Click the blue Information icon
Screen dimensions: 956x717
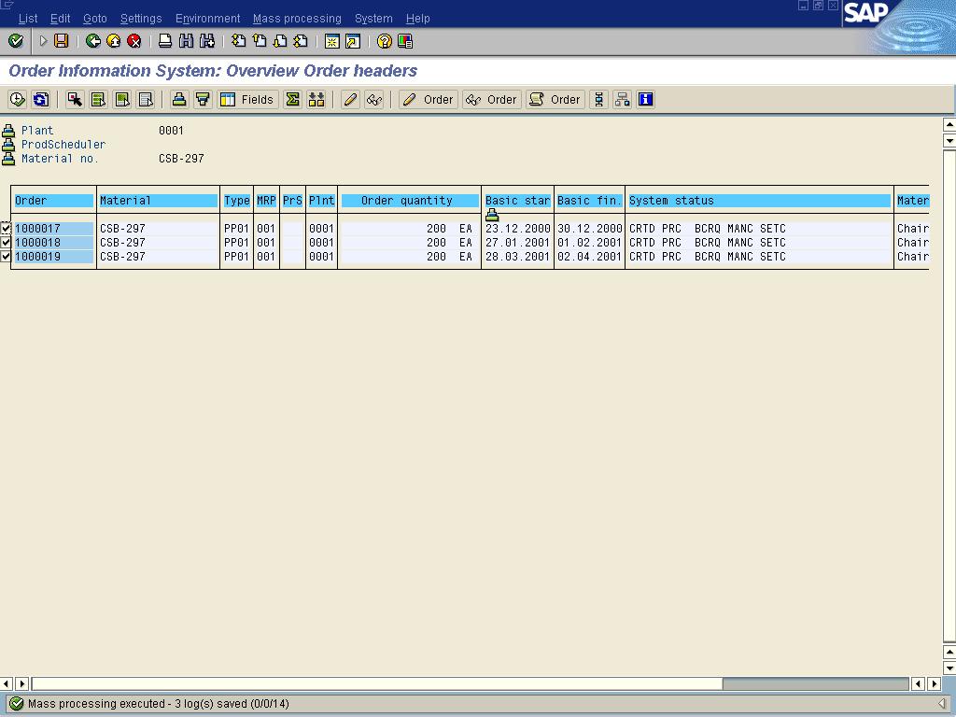click(x=646, y=99)
